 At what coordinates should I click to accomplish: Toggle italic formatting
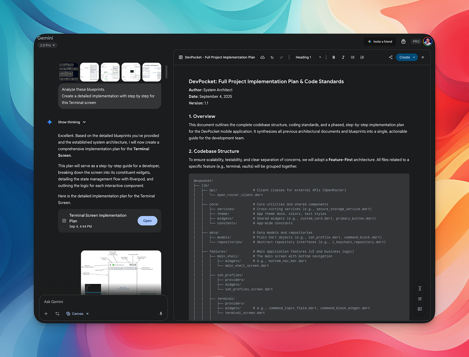coord(343,57)
